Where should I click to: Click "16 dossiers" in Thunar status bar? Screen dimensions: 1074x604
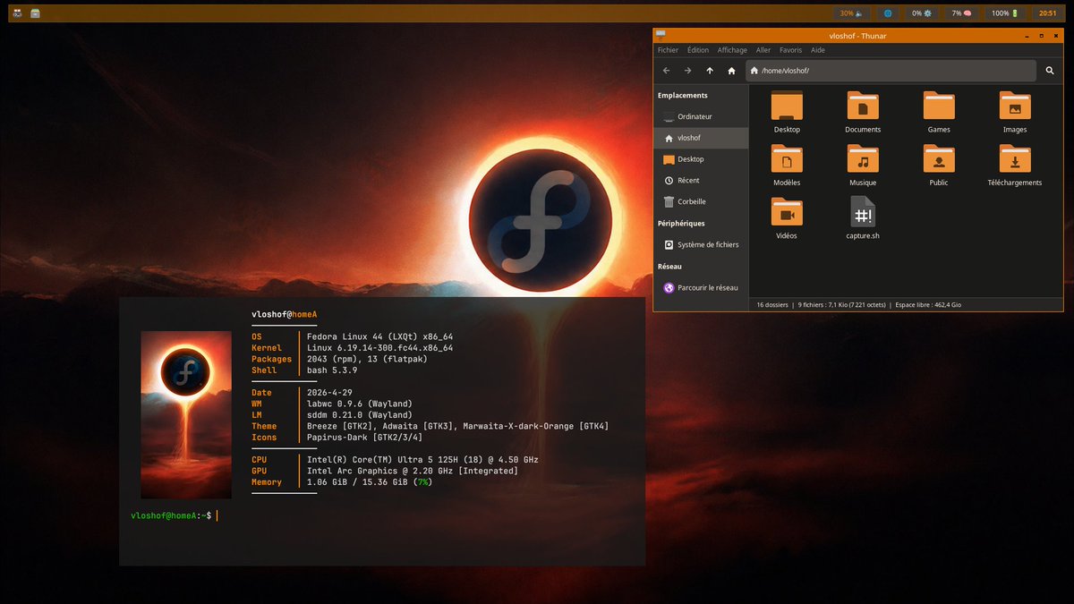tap(772, 304)
